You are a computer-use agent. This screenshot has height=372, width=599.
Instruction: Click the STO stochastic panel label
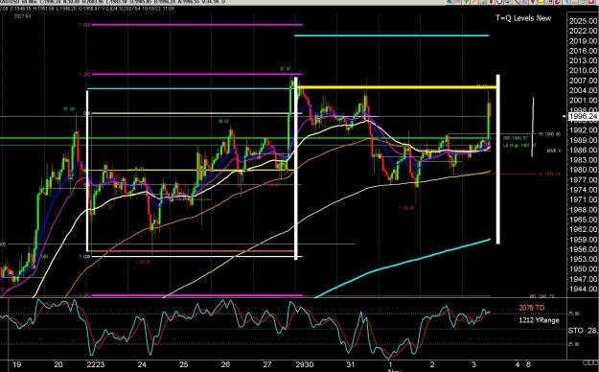(x=576, y=331)
